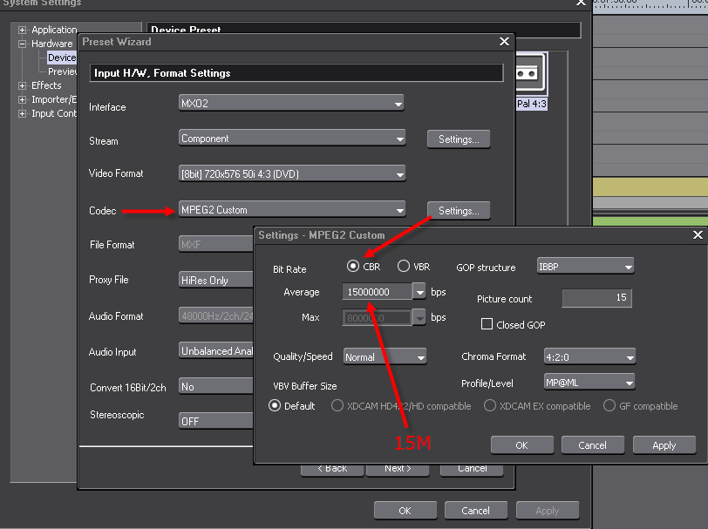Expand the Importer/Exporter tree node
This screenshot has height=529, width=708.
[22, 99]
